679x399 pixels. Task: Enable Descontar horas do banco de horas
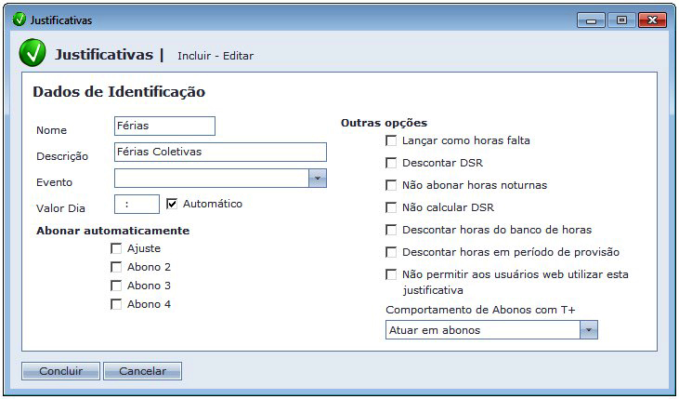pyautogui.click(x=391, y=230)
